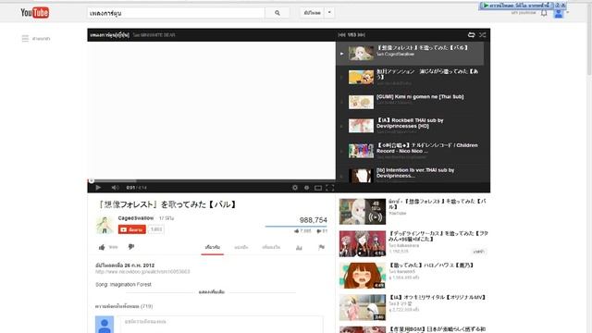Click the watch later clock icon in player
Viewport: 592px width, 333px height.
point(306,187)
